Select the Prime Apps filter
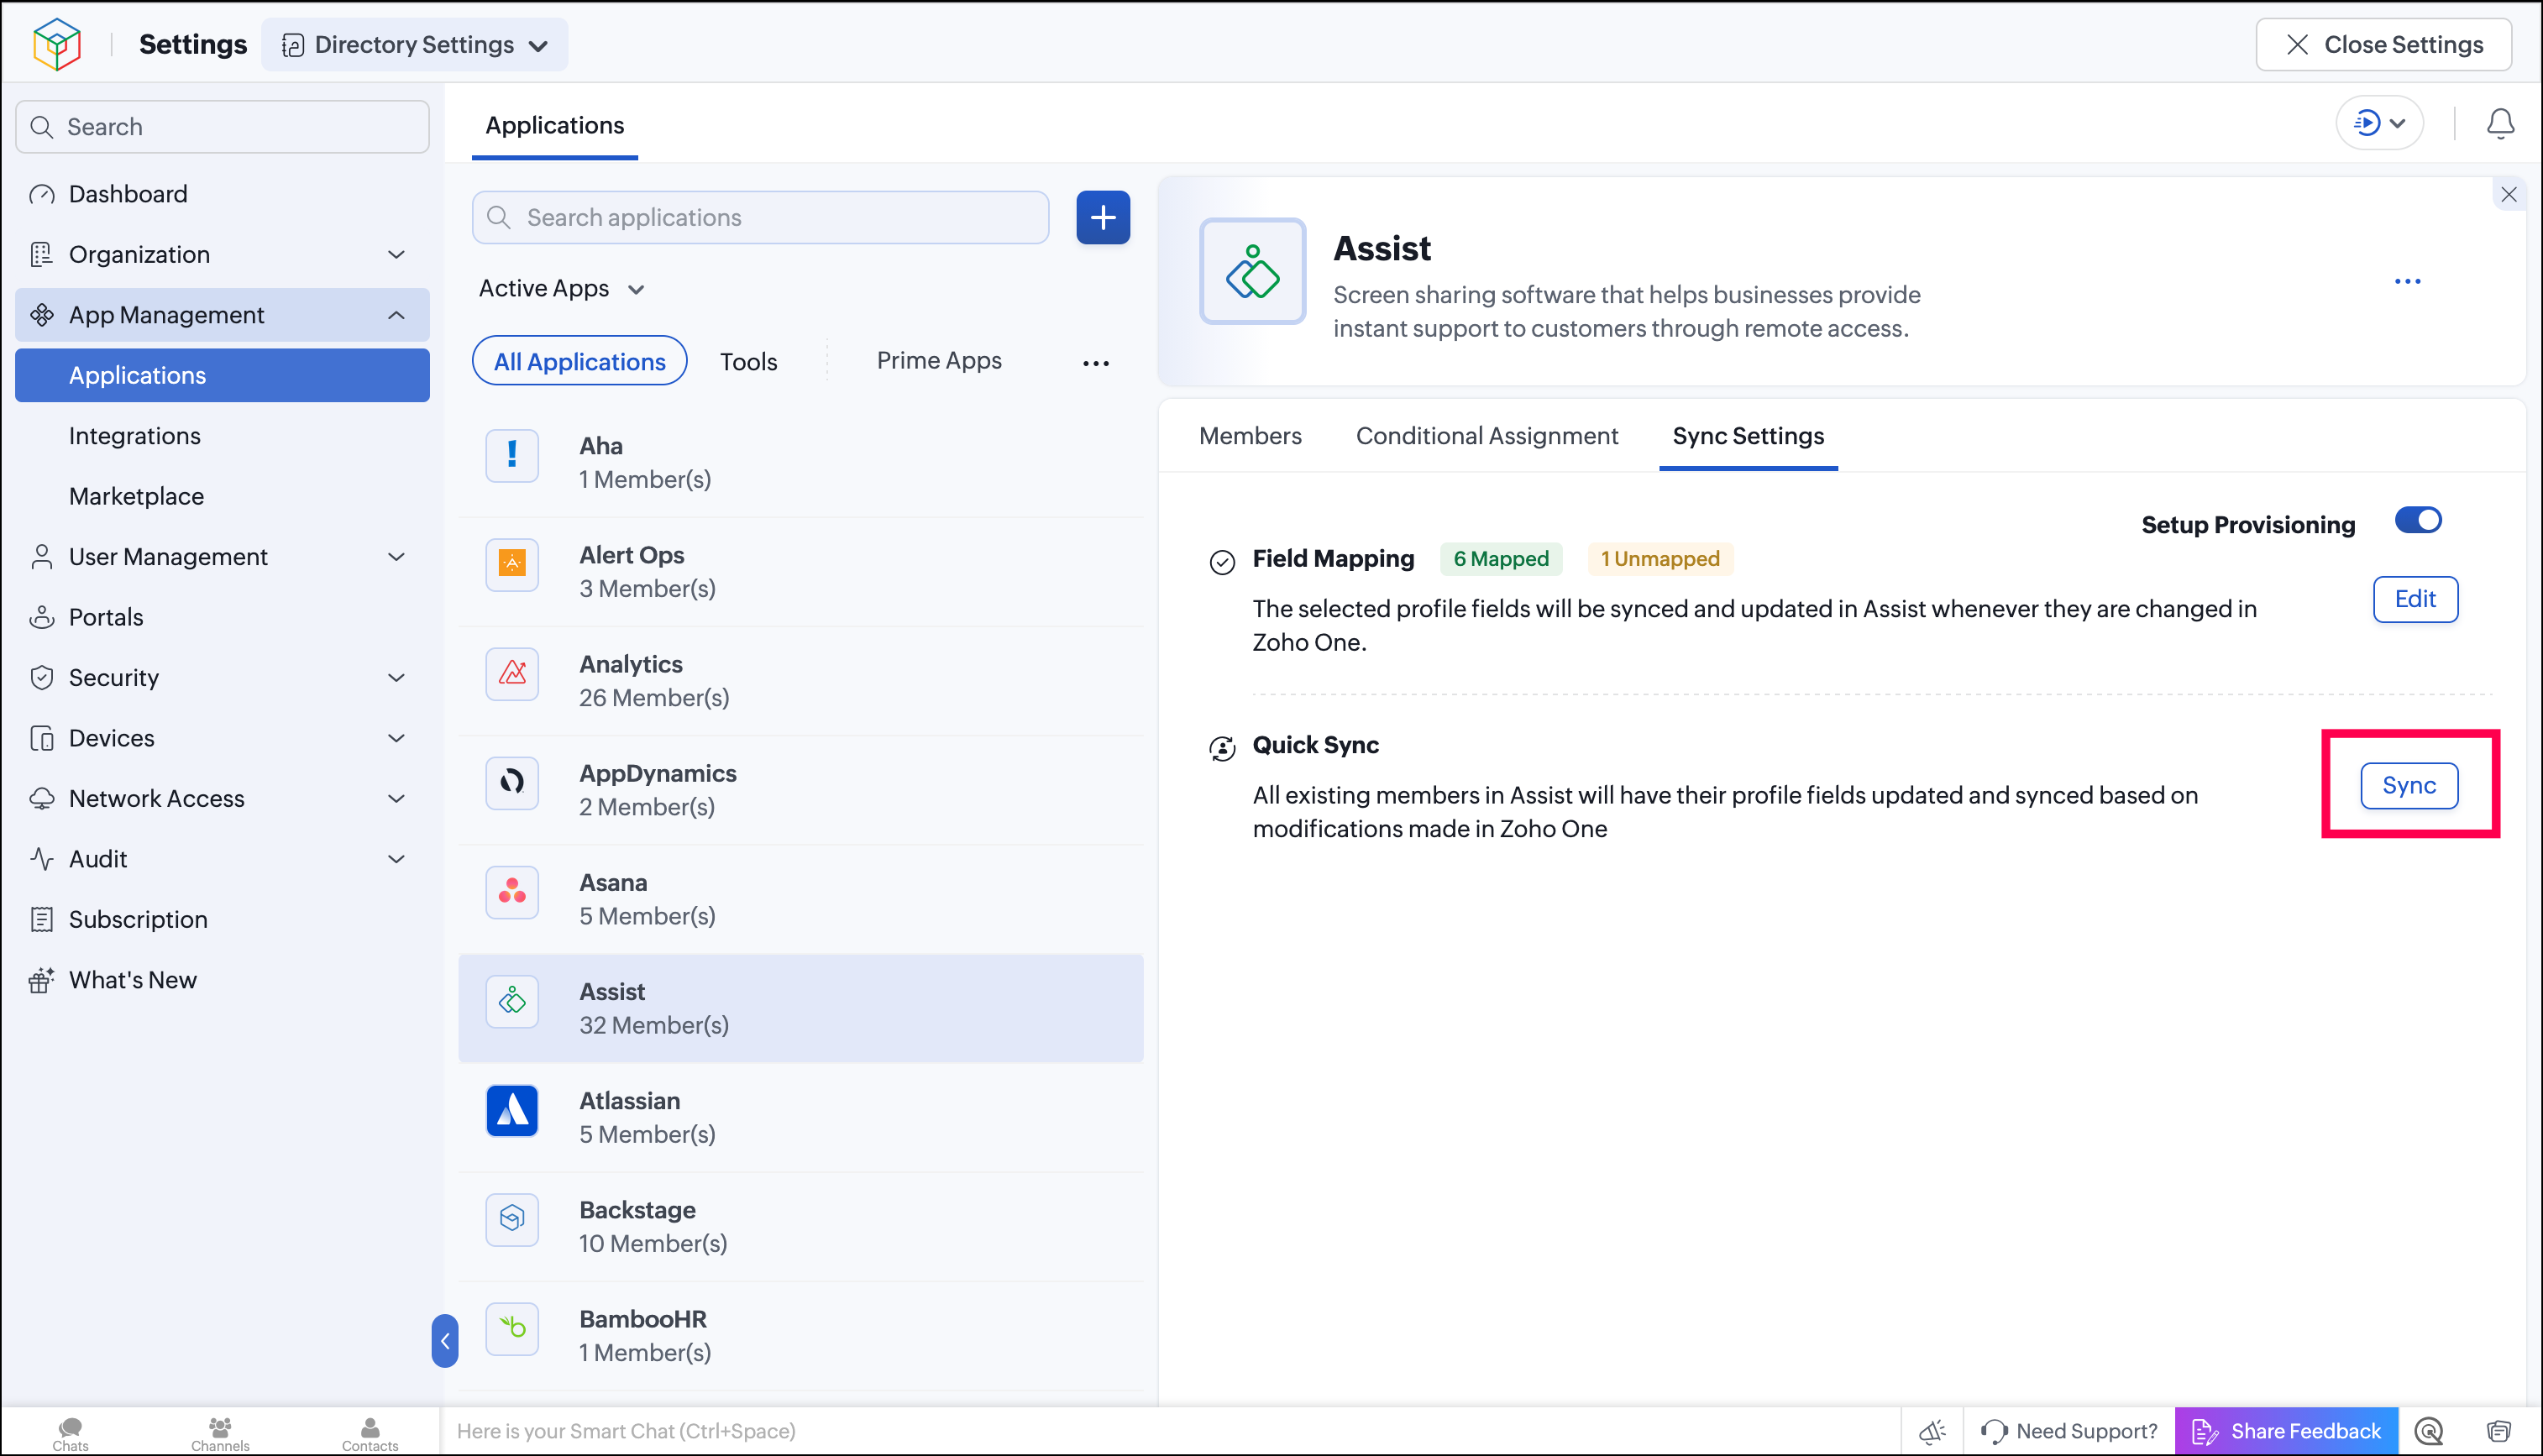 click(939, 360)
